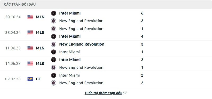Click the US flag beside 28.04.24 MLS
212x99 pixels.
(x=30, y=32)
